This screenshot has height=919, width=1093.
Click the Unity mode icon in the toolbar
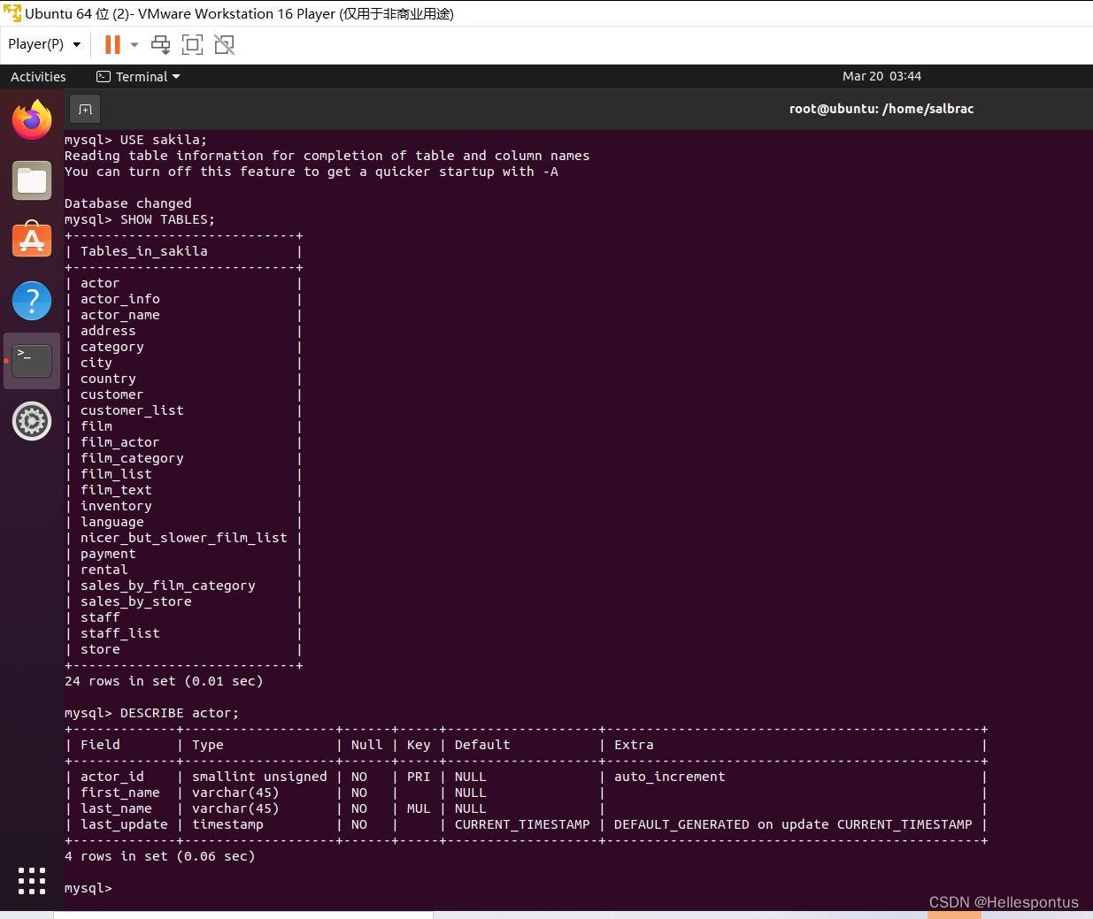pos(223,44)
